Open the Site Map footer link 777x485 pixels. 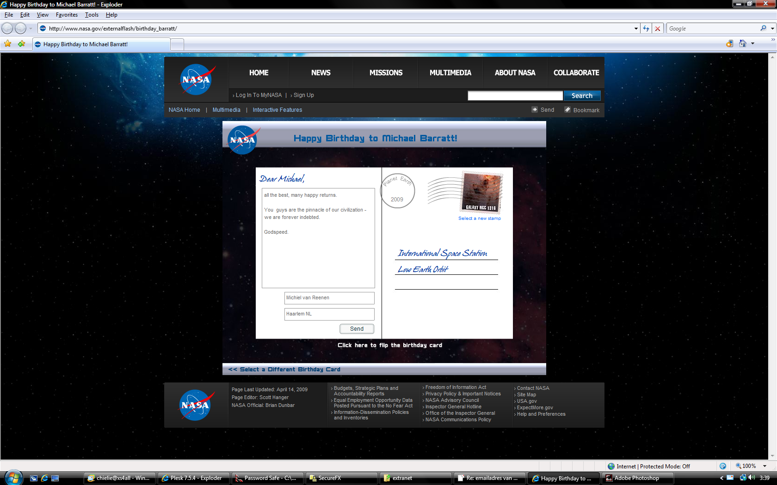click(x=526, y=395)
